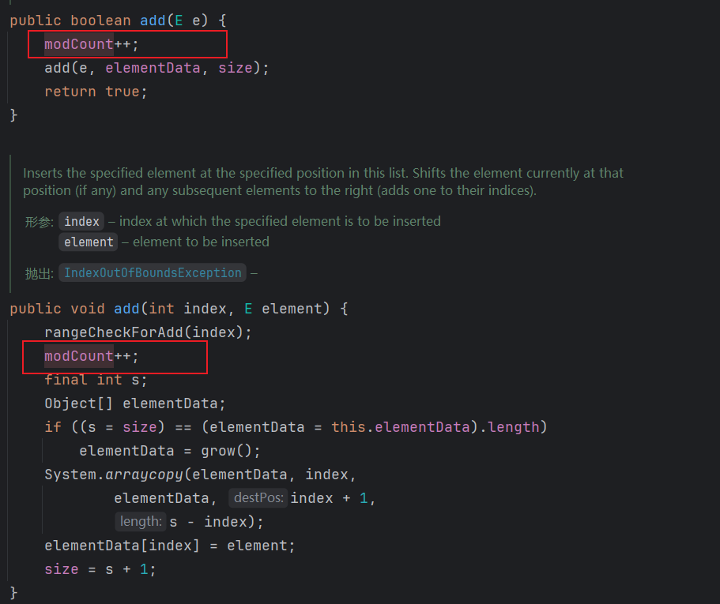Click modCount in the add(E e) method

pyautogui.click(x=78, y=44)
